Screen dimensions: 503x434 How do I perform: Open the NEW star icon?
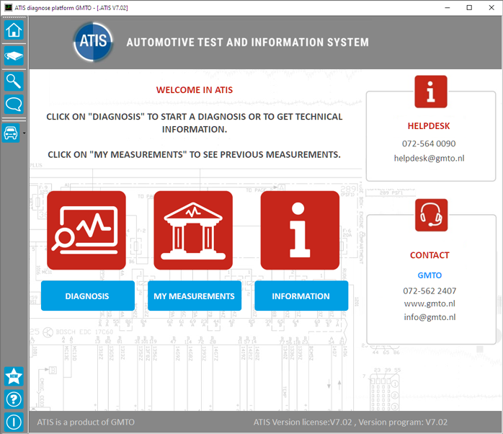(x=14, y=376)
